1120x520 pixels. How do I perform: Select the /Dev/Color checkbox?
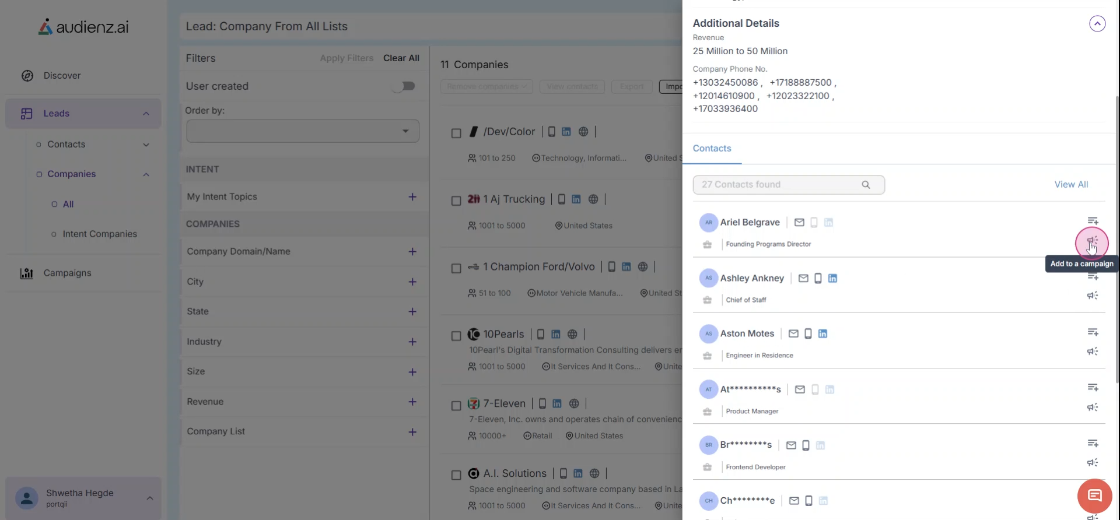(456, 133)
